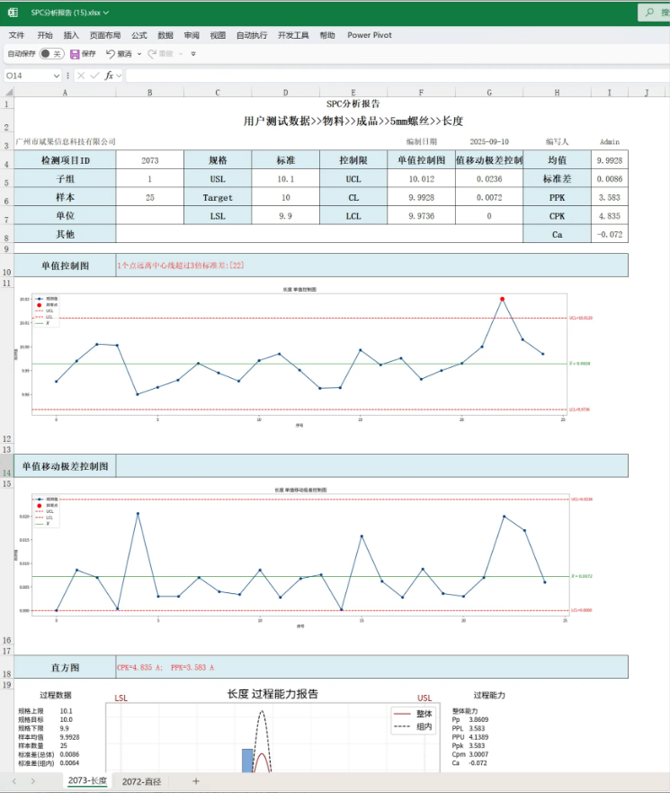Screen dimensions: 670x793
Task: Open the 插入 ribbon tab
Action: [x=71, y=35]
